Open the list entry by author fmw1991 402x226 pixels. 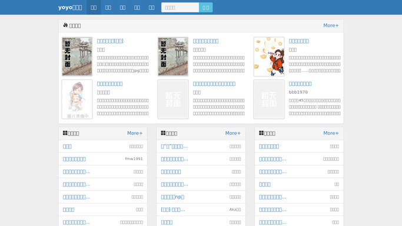tap(74, 159)
